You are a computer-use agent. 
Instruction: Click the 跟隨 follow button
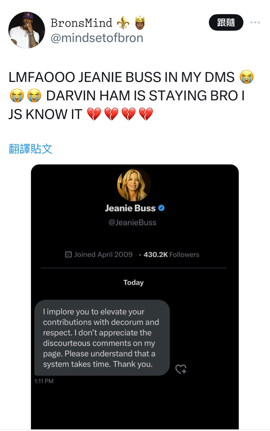[226, 23]
